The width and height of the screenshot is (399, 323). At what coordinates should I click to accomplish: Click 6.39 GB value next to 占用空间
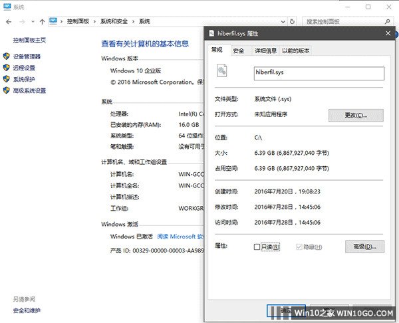[292, 168]
